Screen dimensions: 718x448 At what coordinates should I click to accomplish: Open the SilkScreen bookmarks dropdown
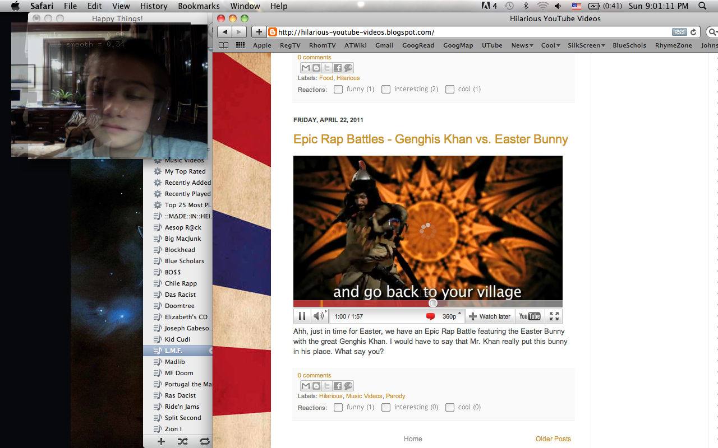coord(586,45)
